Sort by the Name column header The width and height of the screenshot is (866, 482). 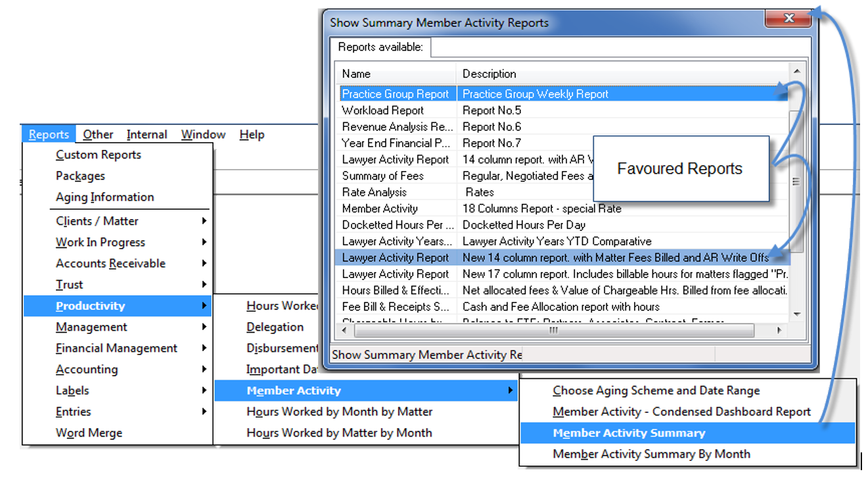[396, 74]
